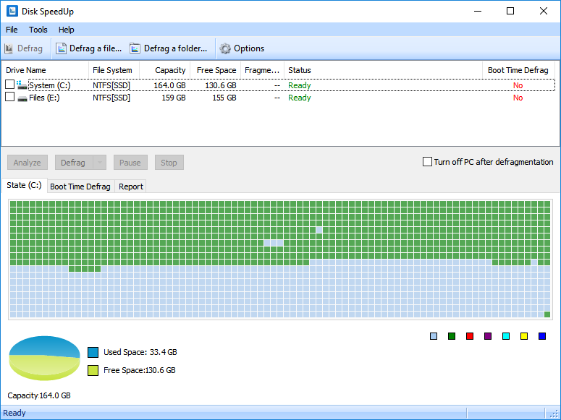561x420 pixels.
Task: Click the light blue legend swatch
Action: pyautogui.click(x=434, y=336)
